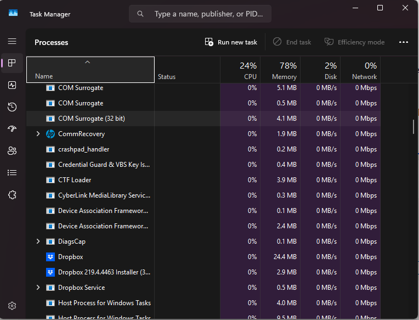Go to the Users page icon
419x320 pixels.
pos(12,151)
